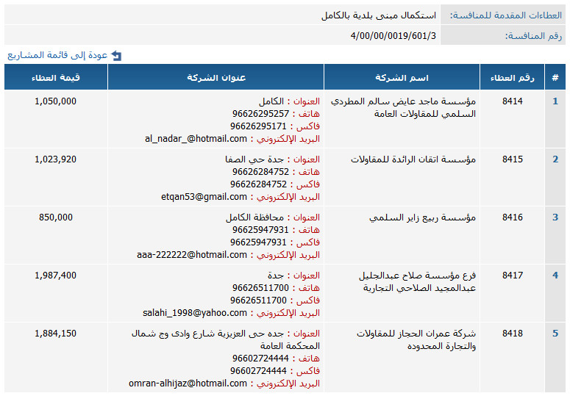Click email etqan53@gmail.com
The width and height of the screenshot is (570, 396).
[x=204, y=197]
